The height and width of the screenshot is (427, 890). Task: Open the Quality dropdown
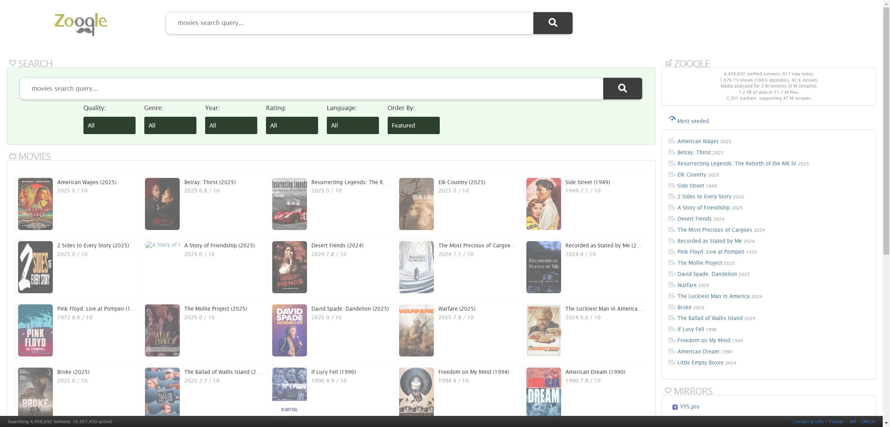tap(109, 125)
